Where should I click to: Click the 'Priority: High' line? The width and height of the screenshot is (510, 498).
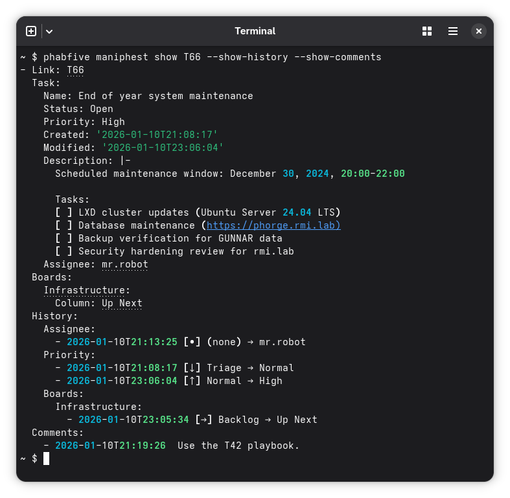pyautogui.click(x=84, y=122)
